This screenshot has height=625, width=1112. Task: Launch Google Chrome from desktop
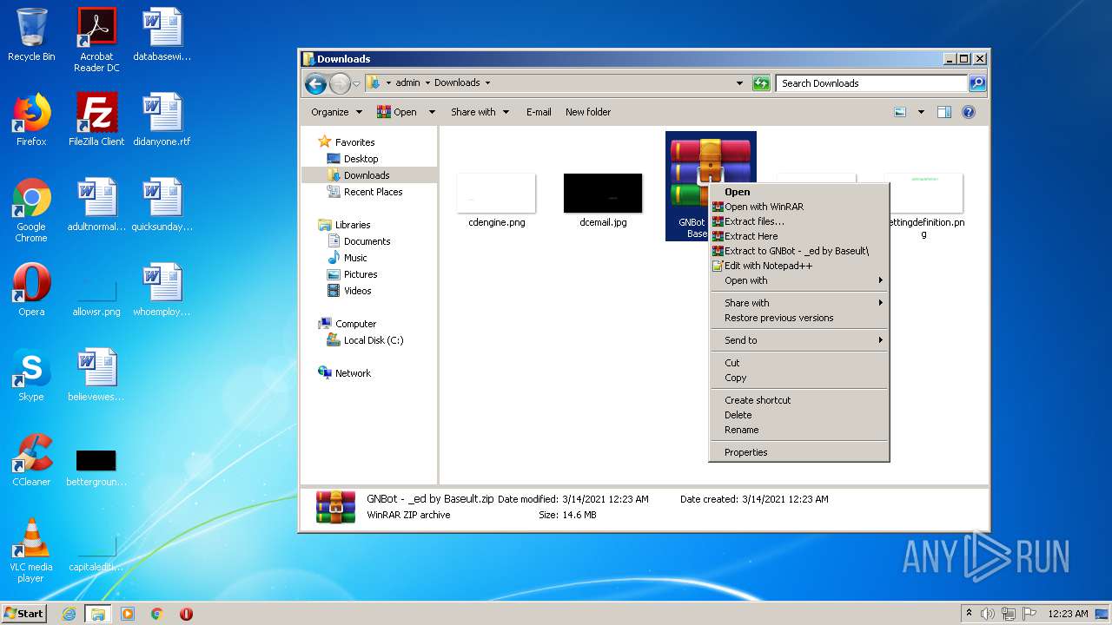pyautogui.click(x=31, y=210)
